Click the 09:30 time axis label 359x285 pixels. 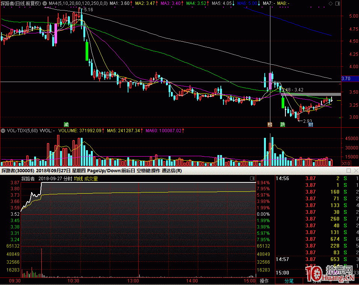(x=15, y=281)
